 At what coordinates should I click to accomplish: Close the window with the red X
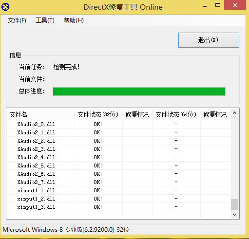[x=235, y=5]
